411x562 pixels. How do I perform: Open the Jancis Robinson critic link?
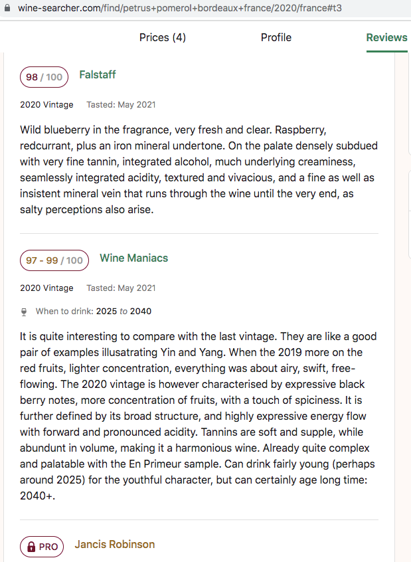[115, 545]
